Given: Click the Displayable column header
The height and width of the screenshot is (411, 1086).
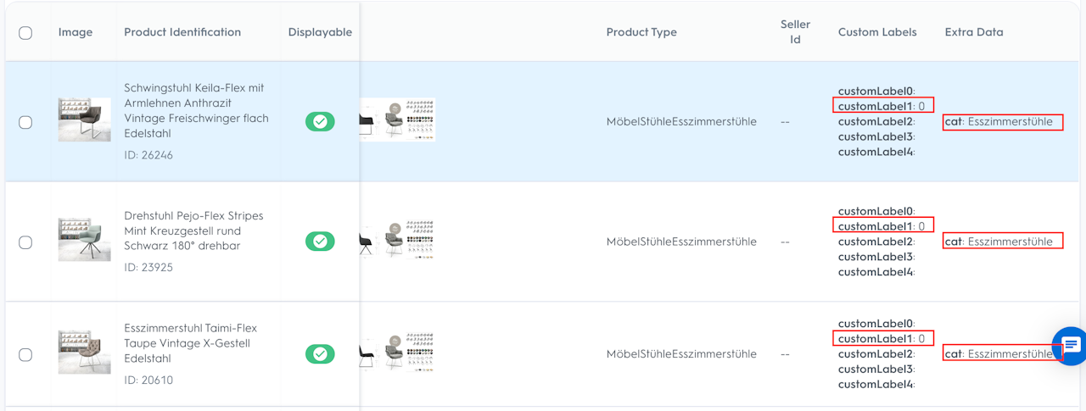Looking at the screenshot, I should [320, 32].
